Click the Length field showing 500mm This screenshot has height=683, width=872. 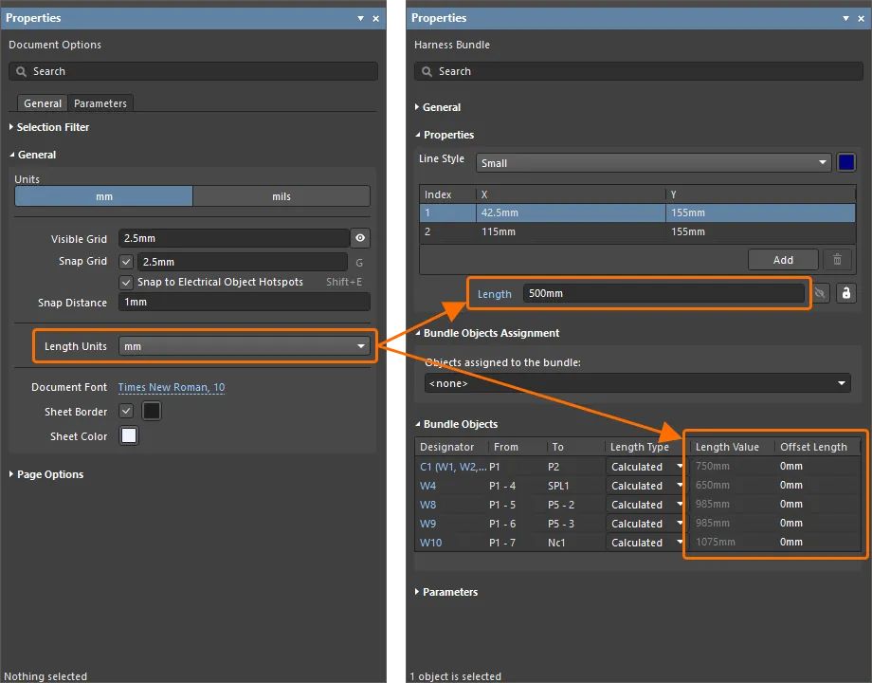point(663,294)
